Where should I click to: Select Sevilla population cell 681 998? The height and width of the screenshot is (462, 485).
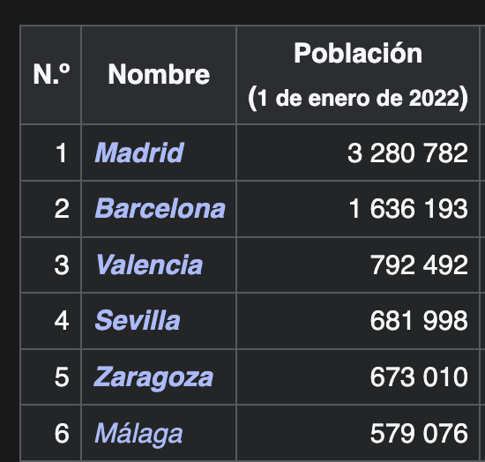(358, 321)
